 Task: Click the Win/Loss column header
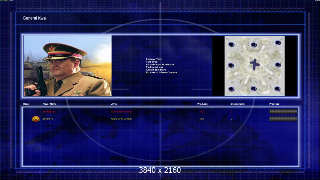pos(202,104)
